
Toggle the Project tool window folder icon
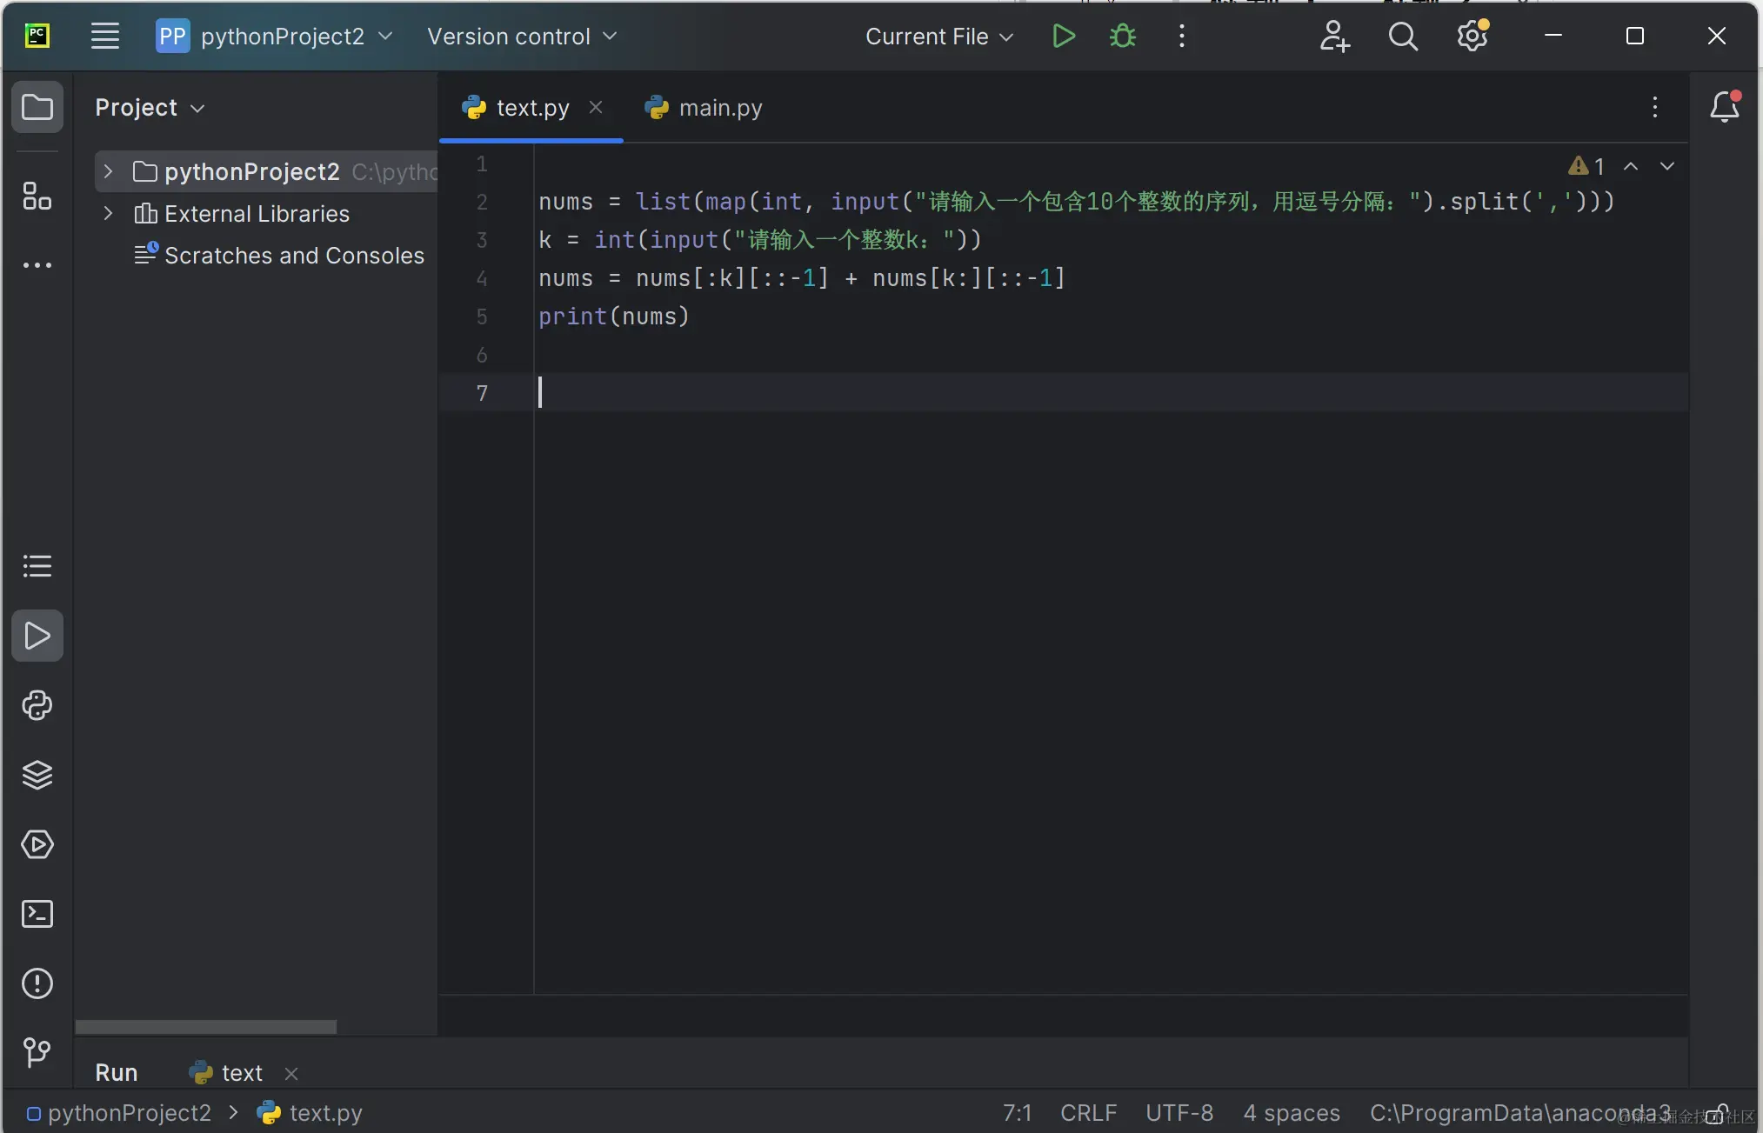(x=37, y=108)
